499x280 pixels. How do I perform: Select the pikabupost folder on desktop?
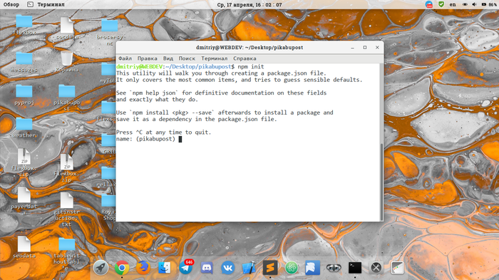[x=67, y=98]
